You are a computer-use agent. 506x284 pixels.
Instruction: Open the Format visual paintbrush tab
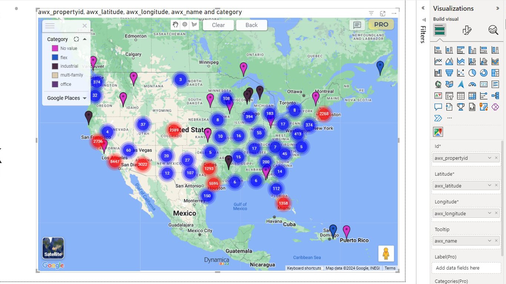coord(467,30)
